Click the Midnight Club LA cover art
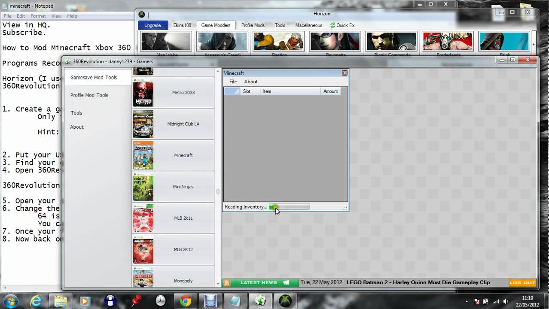 pyautogui.click(x=143, y=124)
